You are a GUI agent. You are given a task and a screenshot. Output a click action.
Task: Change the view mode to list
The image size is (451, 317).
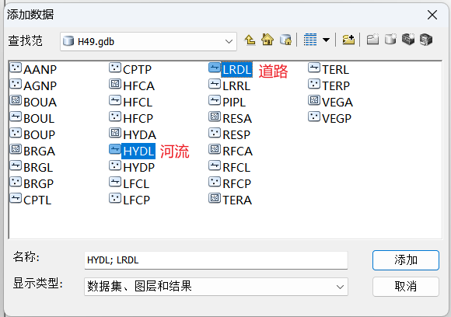click(310, 40)
